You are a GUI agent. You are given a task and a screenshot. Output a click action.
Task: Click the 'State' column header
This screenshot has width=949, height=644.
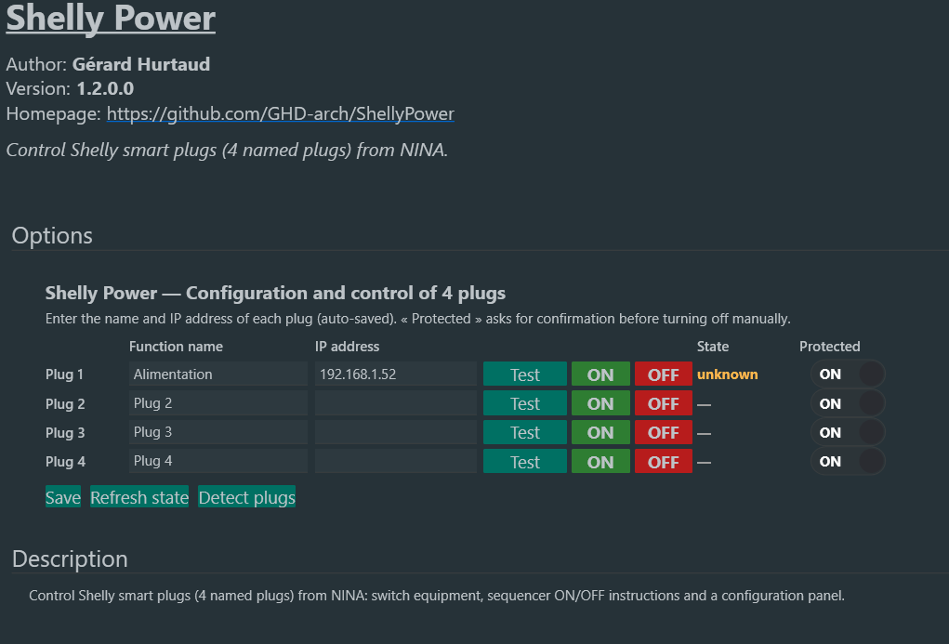click(x=713, y=347)
